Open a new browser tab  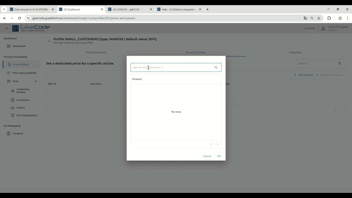[207, 9]
